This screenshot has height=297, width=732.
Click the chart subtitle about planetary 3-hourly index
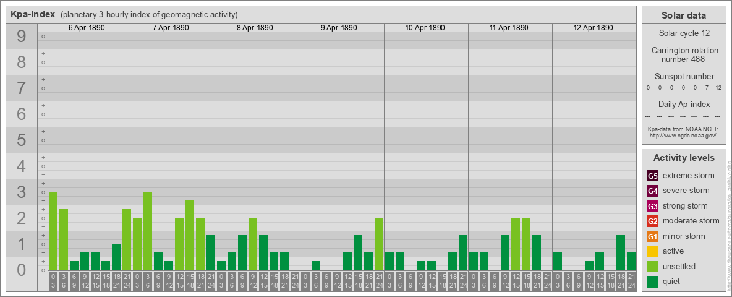[149, 14]
